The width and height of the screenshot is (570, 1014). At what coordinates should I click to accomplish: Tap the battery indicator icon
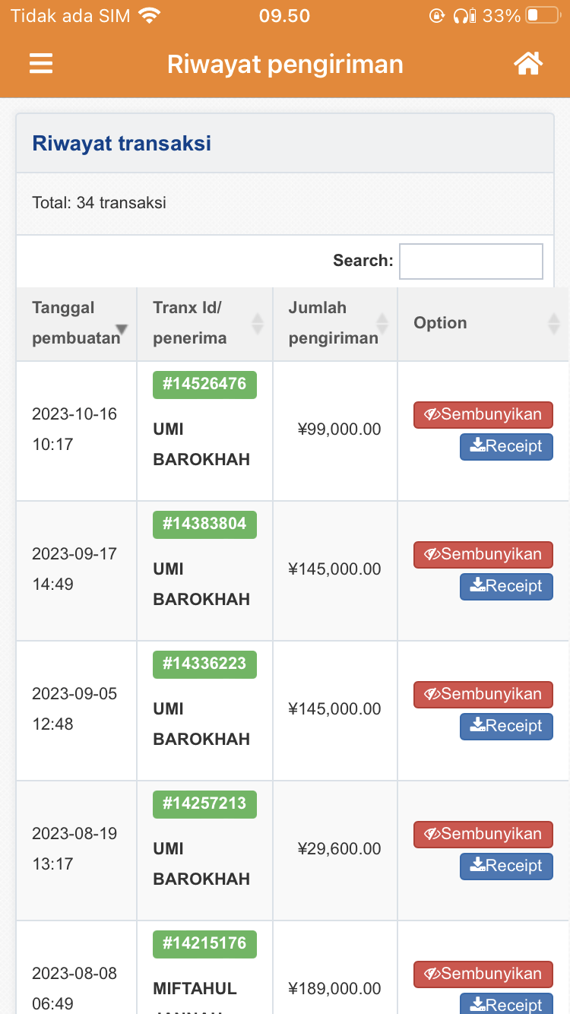(543, 15)
